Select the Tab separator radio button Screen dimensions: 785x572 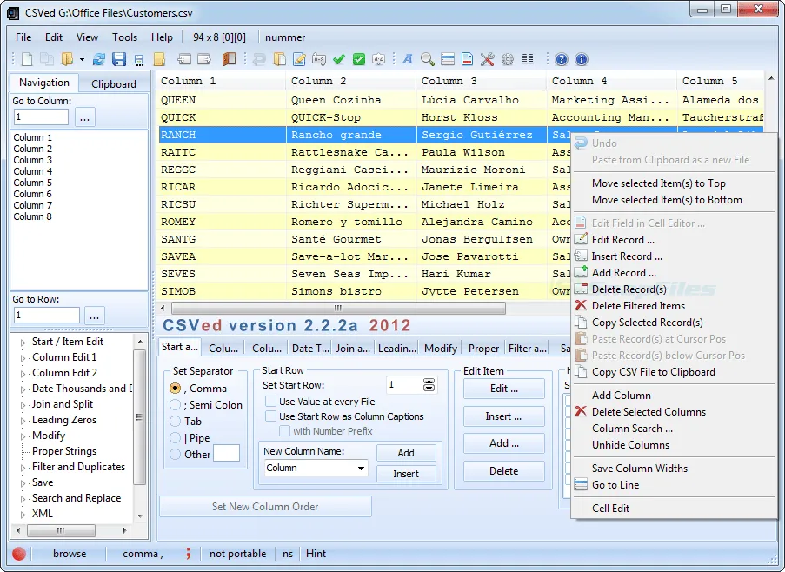[176, 421]
